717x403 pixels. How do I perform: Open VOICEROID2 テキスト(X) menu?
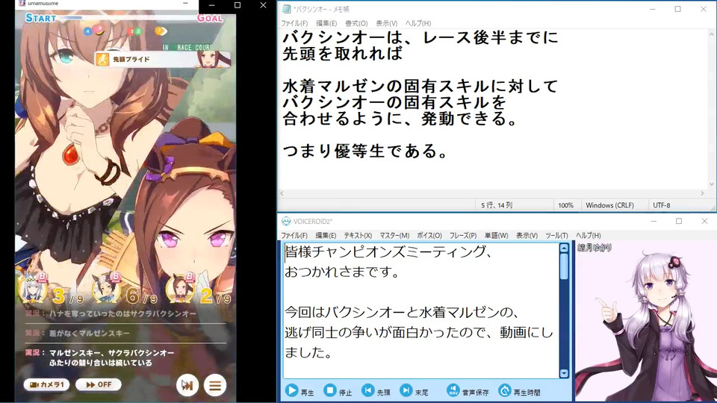click(x=358, y=235)
